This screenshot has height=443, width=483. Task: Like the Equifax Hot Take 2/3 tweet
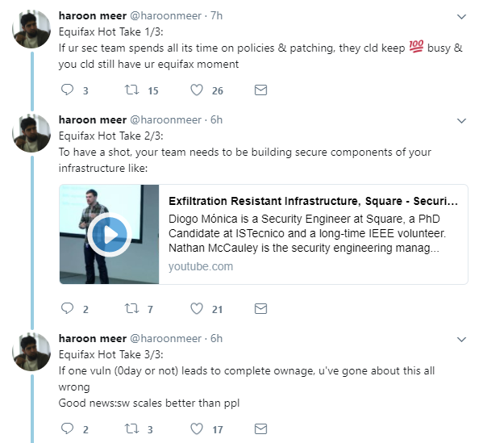197,308
